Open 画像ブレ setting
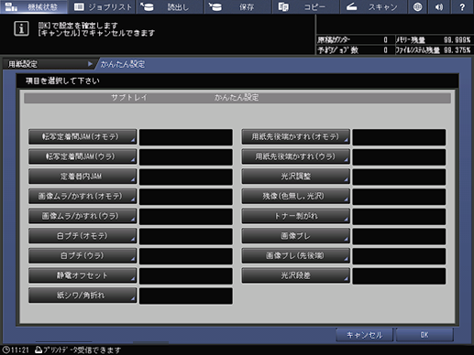Viewport: 474px width, 355px height. [295, 236]
